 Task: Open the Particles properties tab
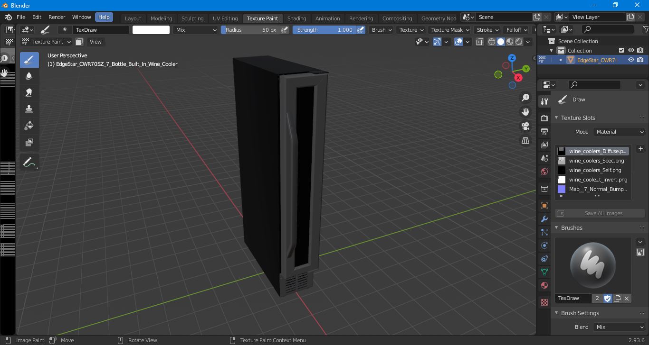pos(544,232)
